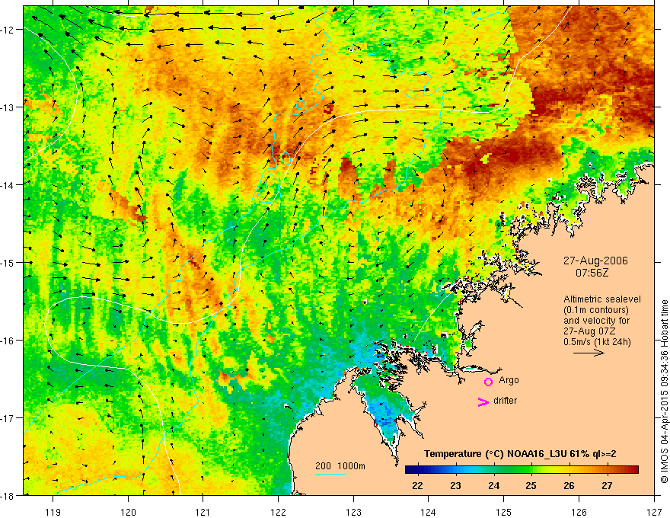
Task: Click the IMOS copyright timestamp text
Action: (x=664, y=391)
